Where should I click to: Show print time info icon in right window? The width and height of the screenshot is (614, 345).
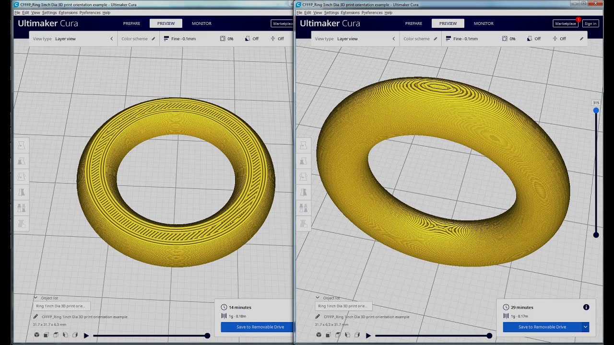pyautogui.click(x=586, y=307)
